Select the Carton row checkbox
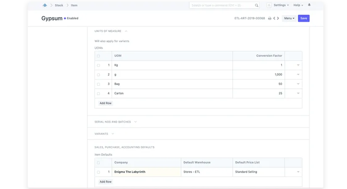The height and width of the screenshot is (189, 347). (98, 93)
